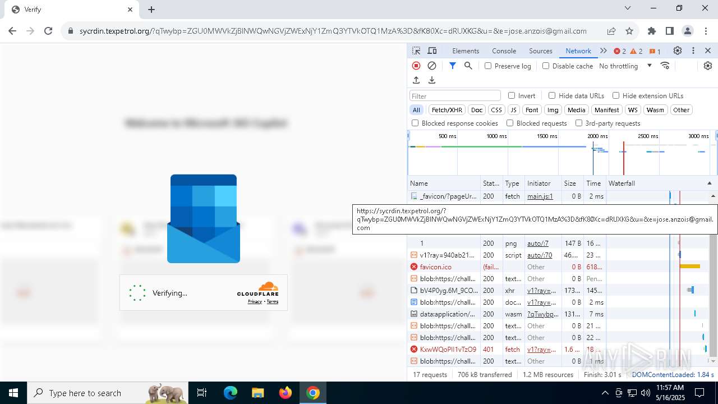The image size is (718, 404).
Task: Filter requests by Doc type
Action: click(x=477, y=110)
